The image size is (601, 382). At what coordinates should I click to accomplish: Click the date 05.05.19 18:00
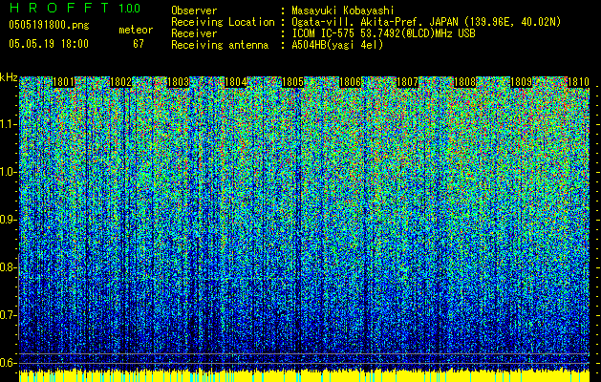coord(49,43)
